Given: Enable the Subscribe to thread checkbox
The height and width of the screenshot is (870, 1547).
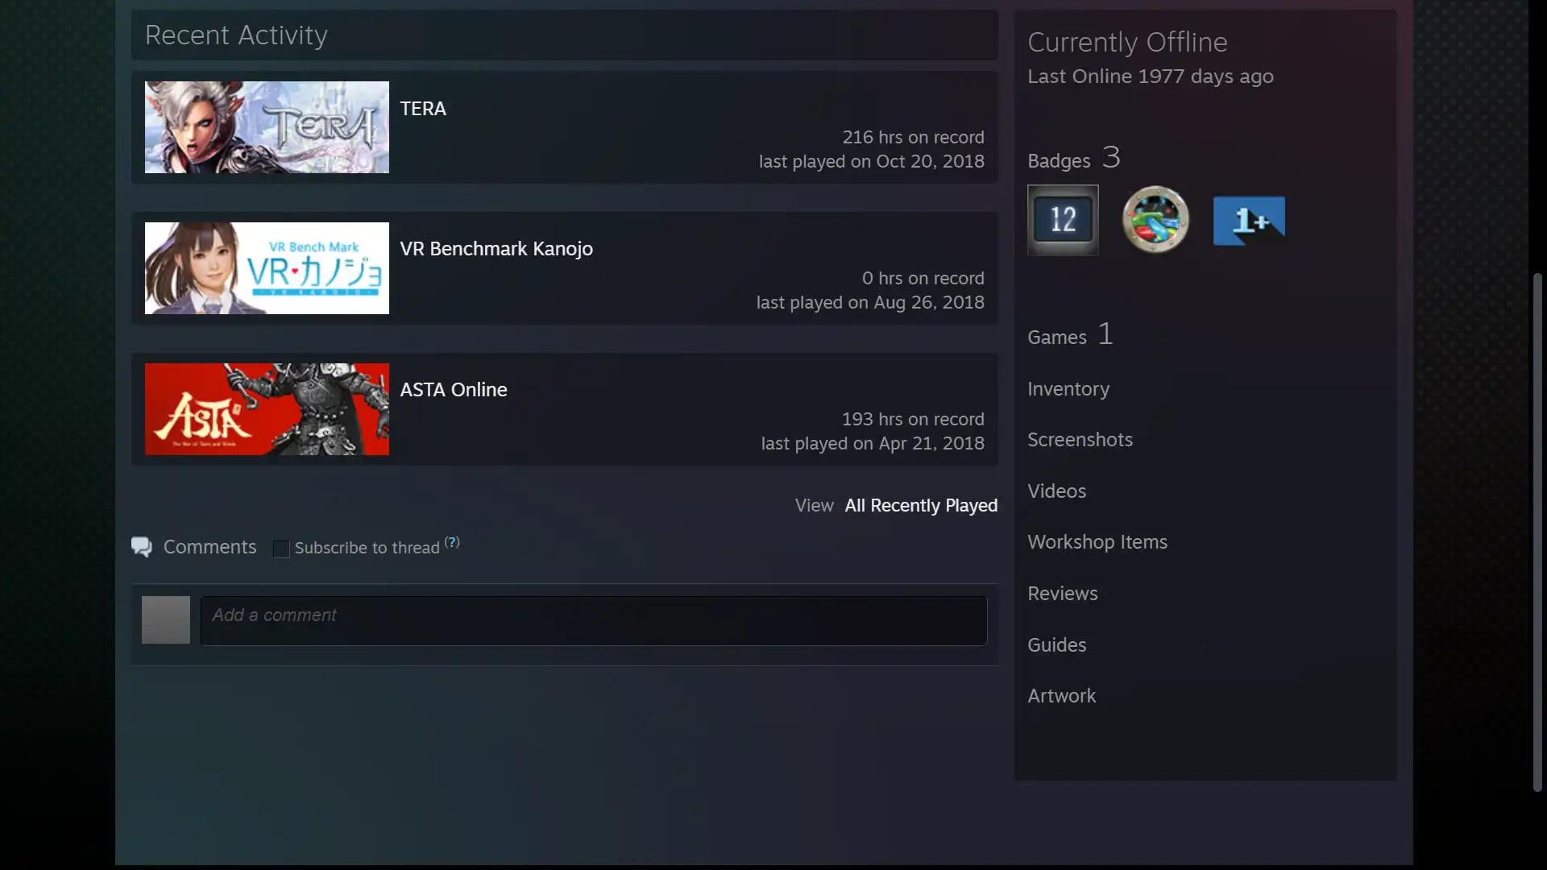Looking at the screenshot, I should (281, 549).
